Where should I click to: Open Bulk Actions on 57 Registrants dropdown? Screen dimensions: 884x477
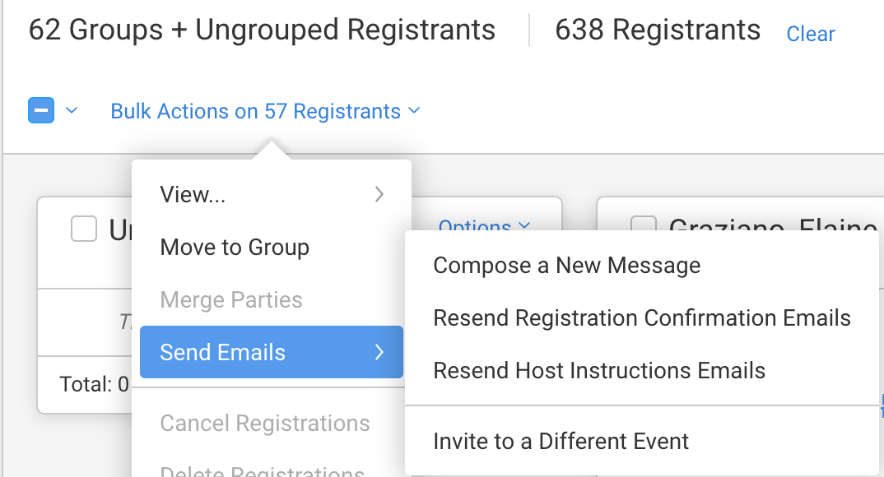click(x=265, y=111)
